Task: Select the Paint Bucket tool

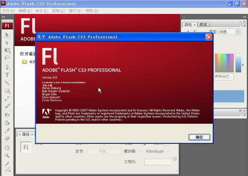Action: pyautogui.click(x=7, y=123)
